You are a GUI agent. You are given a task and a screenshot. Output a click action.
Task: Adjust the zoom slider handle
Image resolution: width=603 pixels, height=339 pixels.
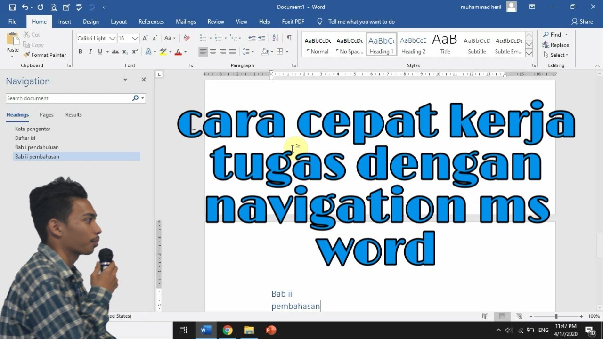(556, 316)
